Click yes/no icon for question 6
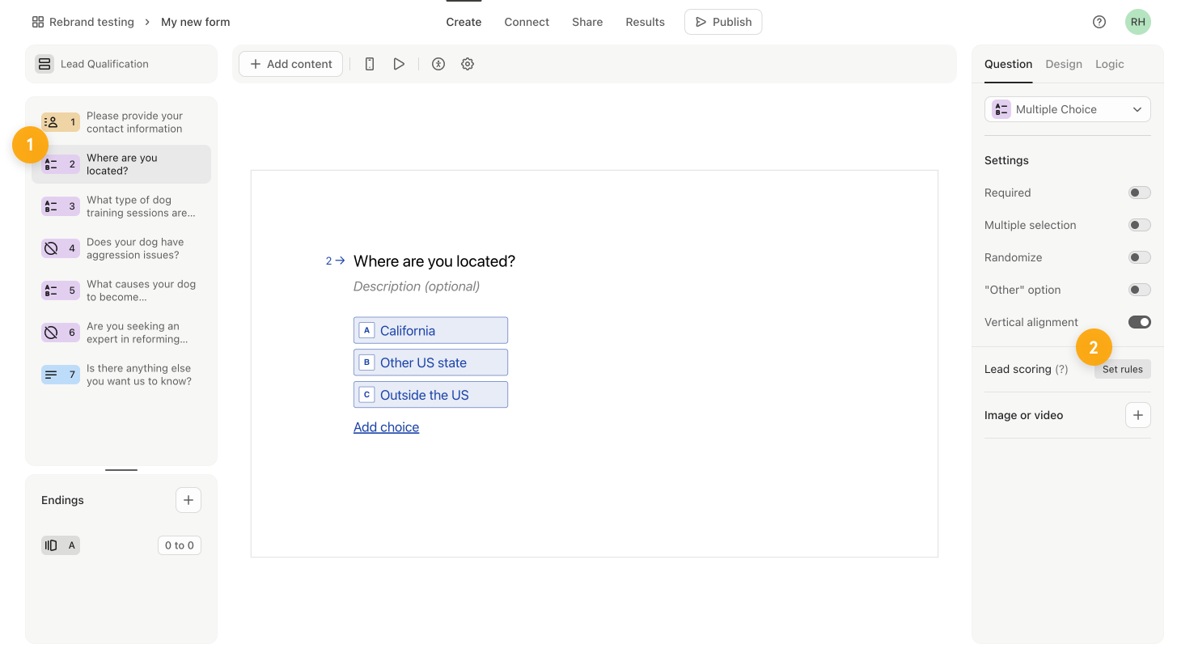This screenshot has width=1177, height=657. (x=61, y=333)
